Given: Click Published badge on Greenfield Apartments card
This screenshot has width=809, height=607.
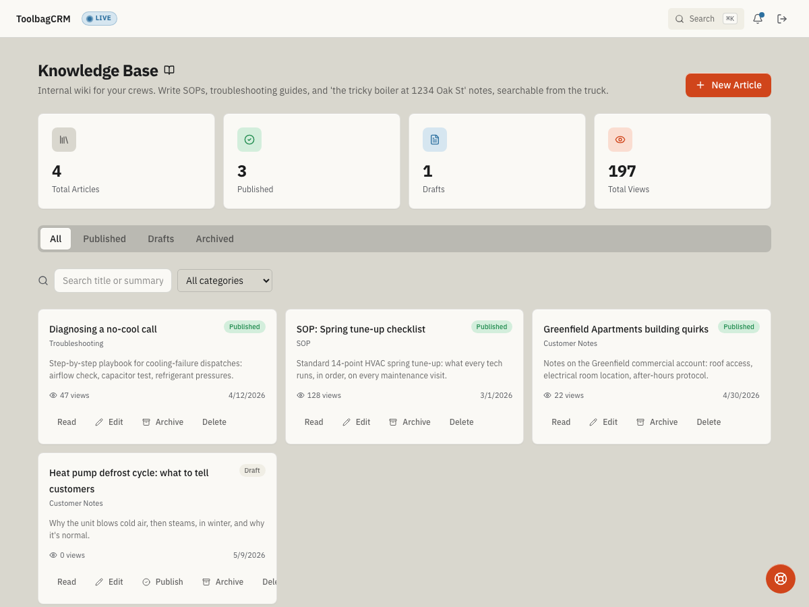Looking at the screenshot, I should pyautogui.click(x=739, y=326).
